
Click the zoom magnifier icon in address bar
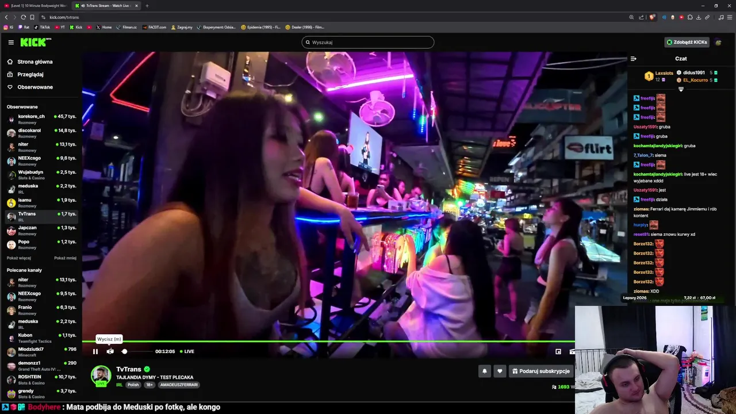pyautogui.click(x=631, y=17)
